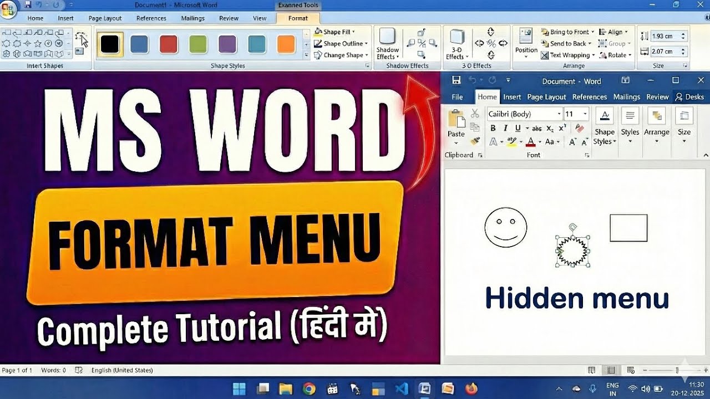The image size is (710, 399).
Task: Toggle strikethrough abc button
Action: click(536, 128)
